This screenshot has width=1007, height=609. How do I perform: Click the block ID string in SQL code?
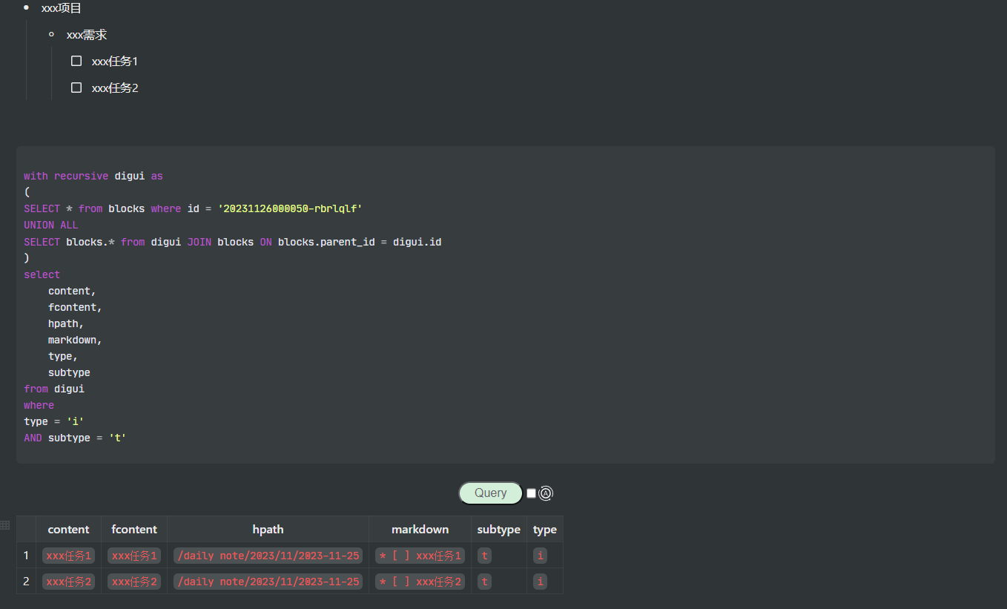pyautogui.click(x=290, y=208)
